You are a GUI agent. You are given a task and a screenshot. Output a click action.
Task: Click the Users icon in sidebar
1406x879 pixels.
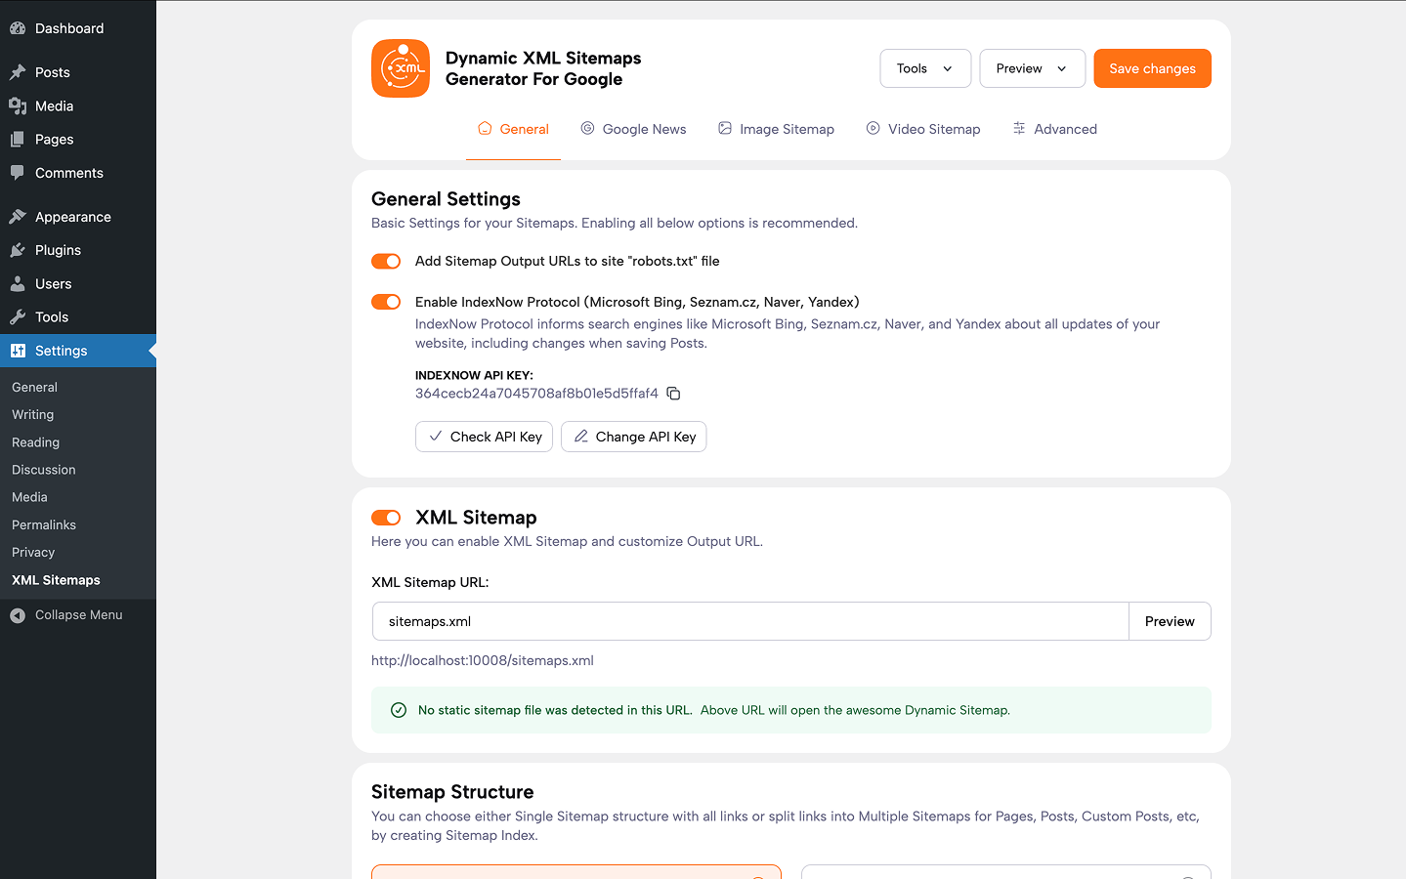pos(18,284)
